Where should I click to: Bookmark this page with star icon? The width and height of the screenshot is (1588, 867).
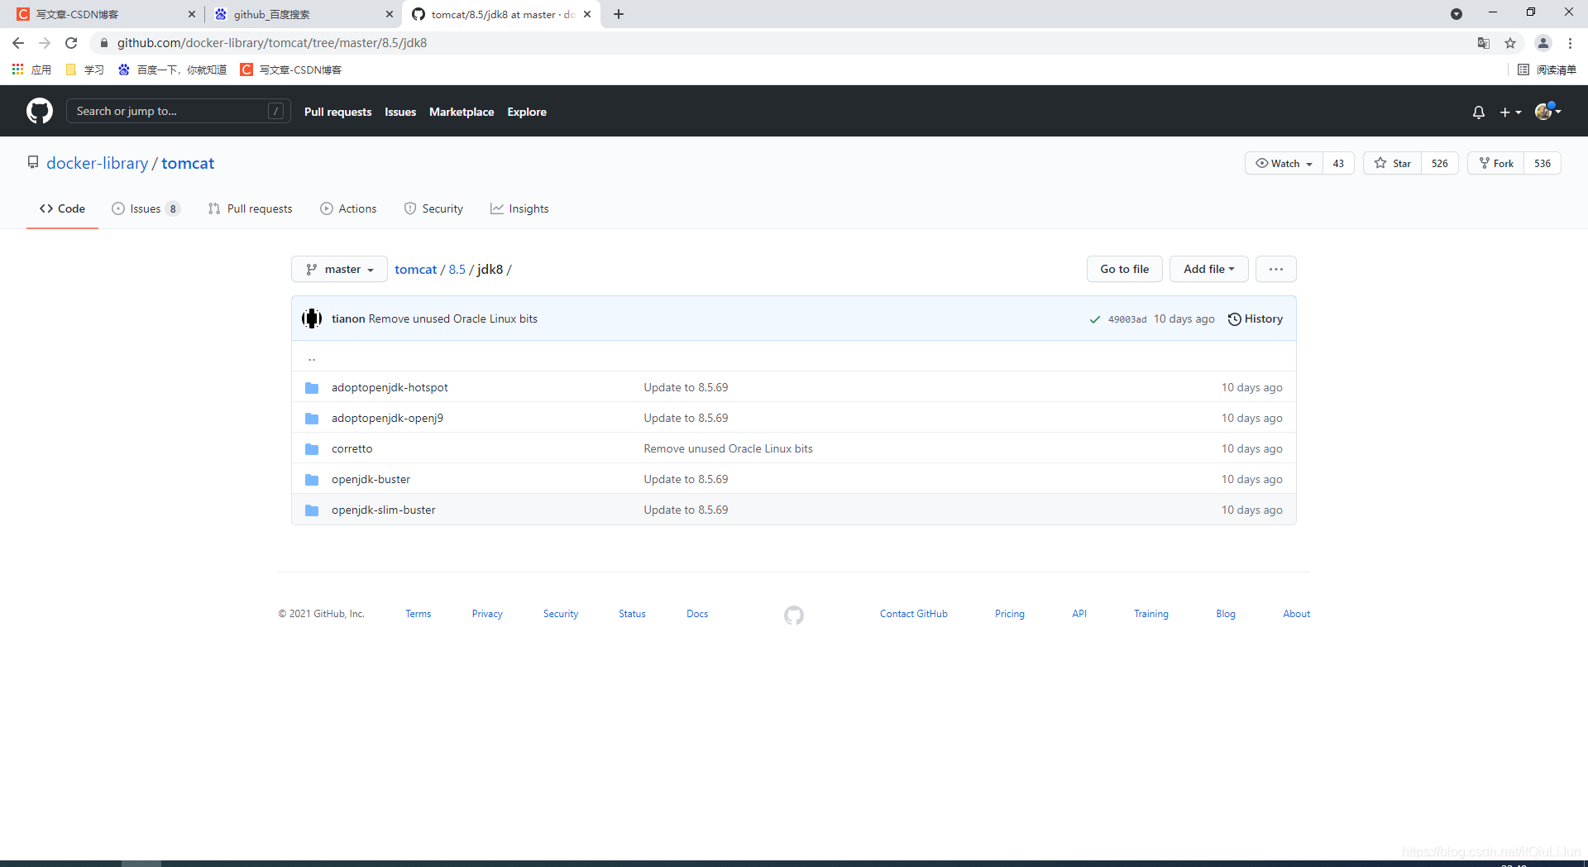point(1510,43)
